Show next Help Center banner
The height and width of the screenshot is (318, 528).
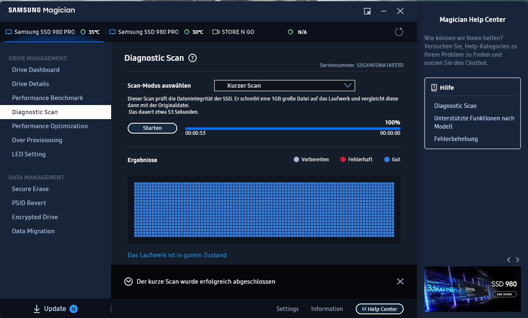tap(518, 260)
